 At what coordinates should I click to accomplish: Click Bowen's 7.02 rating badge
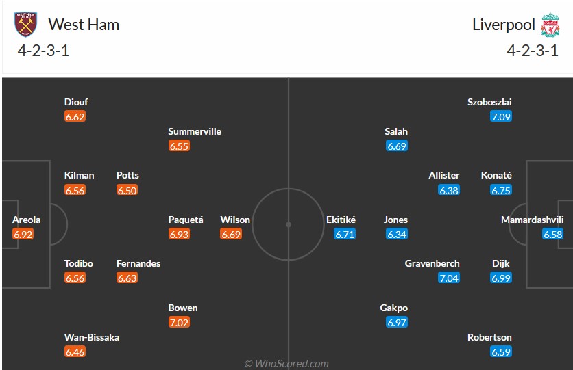[x=179, y=323]
